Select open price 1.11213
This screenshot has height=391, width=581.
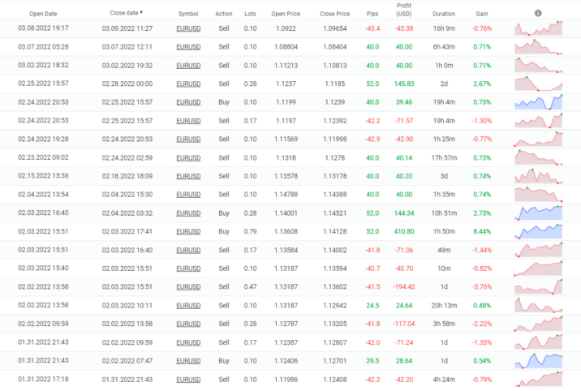pos(286,66)
